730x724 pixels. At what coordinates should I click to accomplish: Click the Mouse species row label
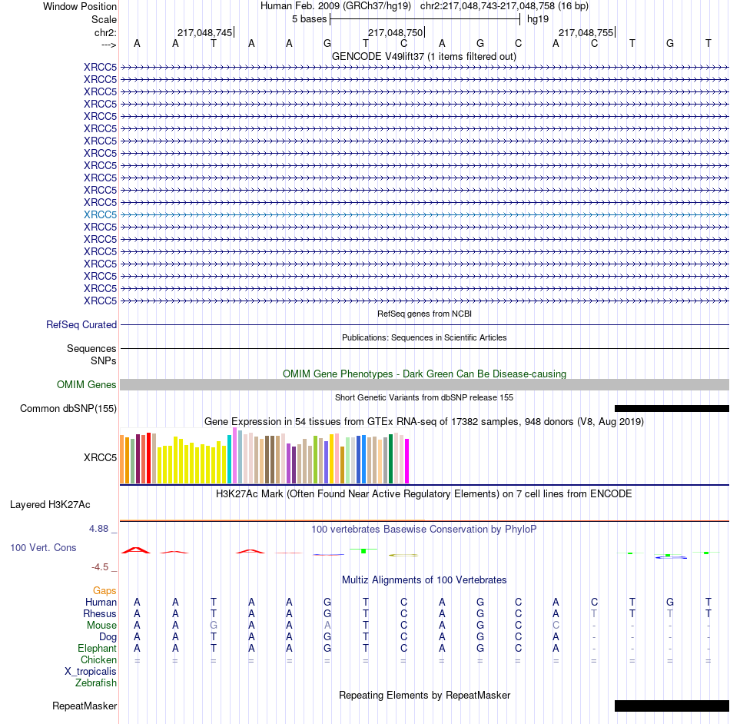click(101, 626)
